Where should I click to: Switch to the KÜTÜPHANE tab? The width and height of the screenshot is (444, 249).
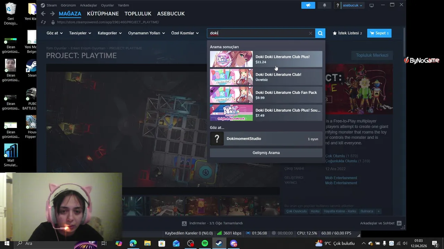pyautogui.click(x=103, y=14)
